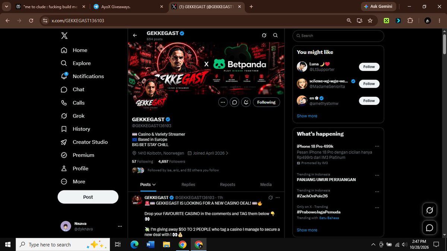Viewport: 447px width, 251px height.
Task: Click Show more under You might like
Action: (307, 116)
